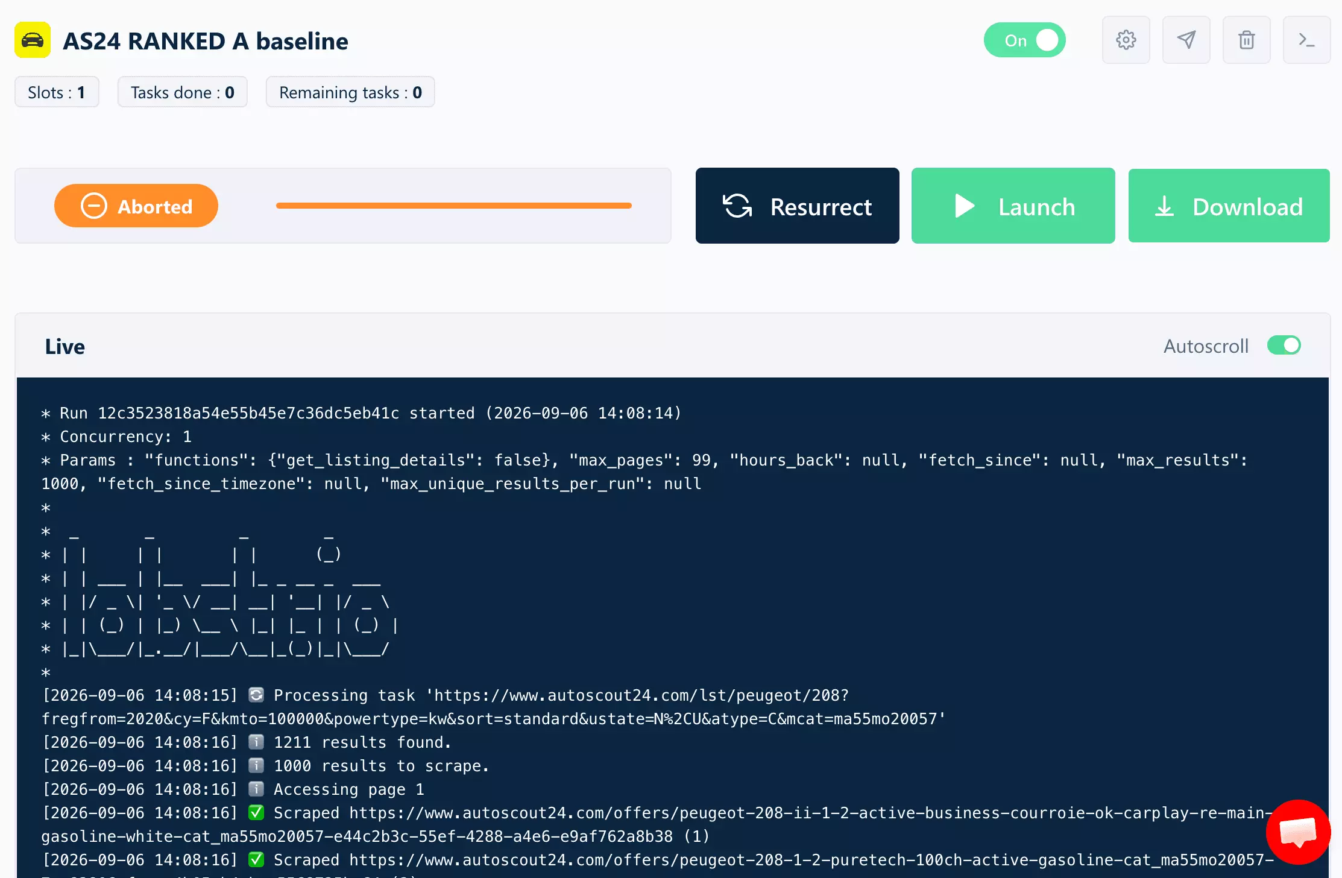Click the 'Run 12c3523818a5... started' log line
Image resolution: width=1342 pixels, height=878 pixels.
(361, 413)
